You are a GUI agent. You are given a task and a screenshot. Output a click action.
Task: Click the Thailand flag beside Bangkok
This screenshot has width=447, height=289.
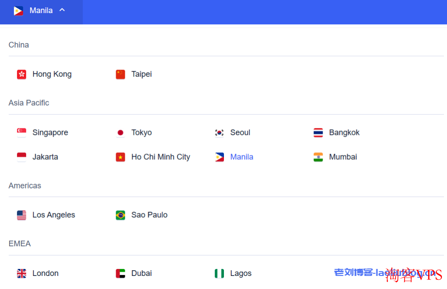click(x=318, y=133)
